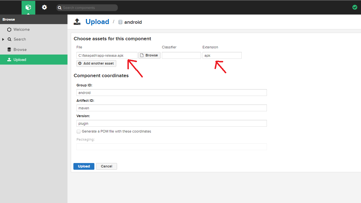361x203 pixels.
Task: Open the Browse cube icon in header
Action: click(x=28, y=8)
